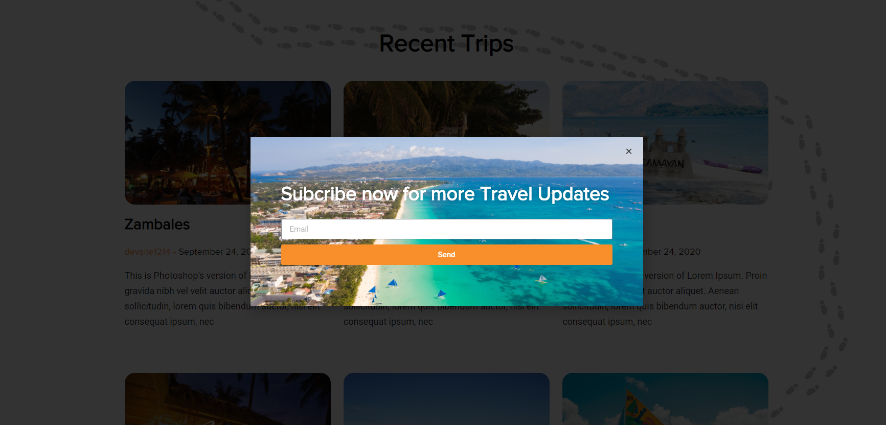Open the Zambales night beach thumbnail
The image size is (886, 425).
187,143
